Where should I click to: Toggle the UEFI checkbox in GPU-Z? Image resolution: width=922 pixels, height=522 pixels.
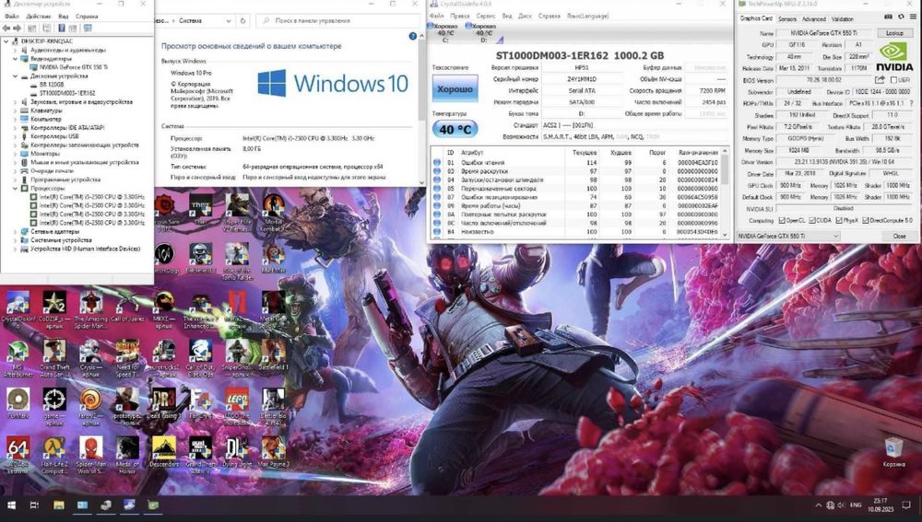(893, 80)
